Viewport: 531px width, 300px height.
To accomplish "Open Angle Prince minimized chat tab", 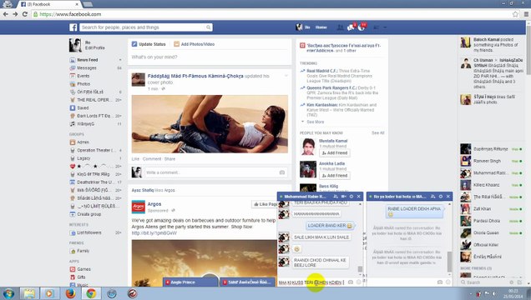I will pos(190,282).
